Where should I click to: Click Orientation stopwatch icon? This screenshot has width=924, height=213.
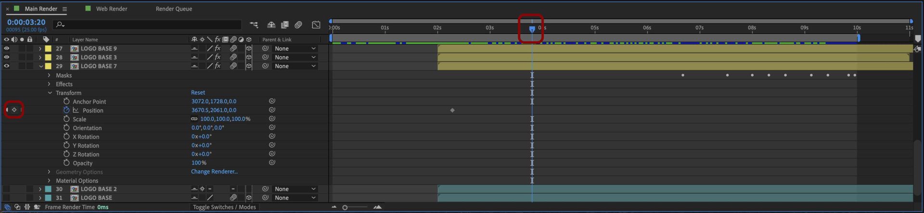(66, 128)
